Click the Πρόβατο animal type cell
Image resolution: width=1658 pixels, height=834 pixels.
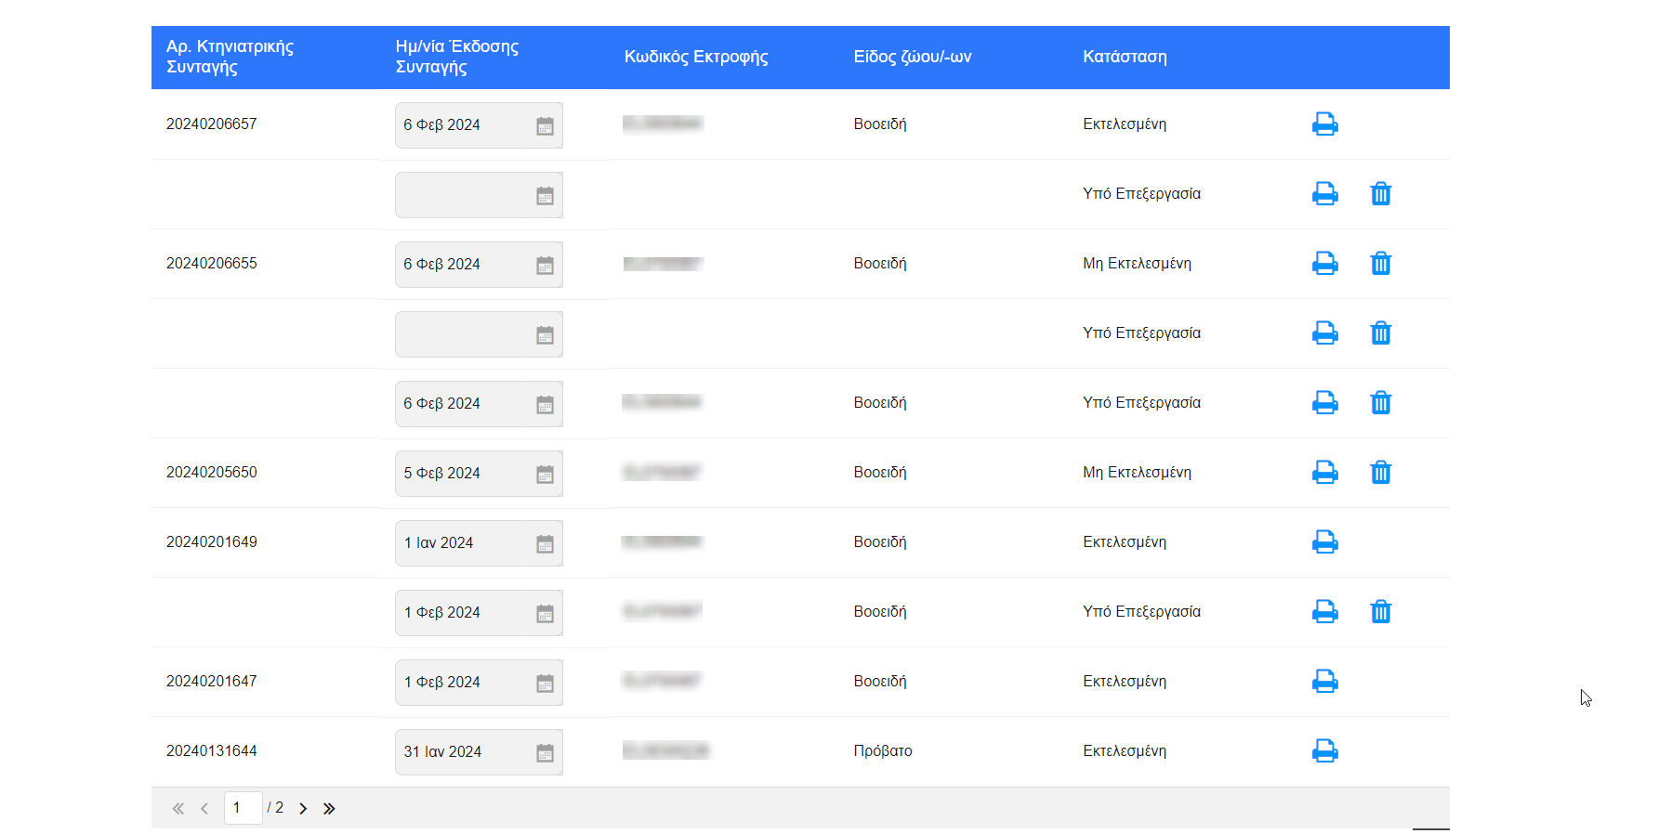[883, 750]
